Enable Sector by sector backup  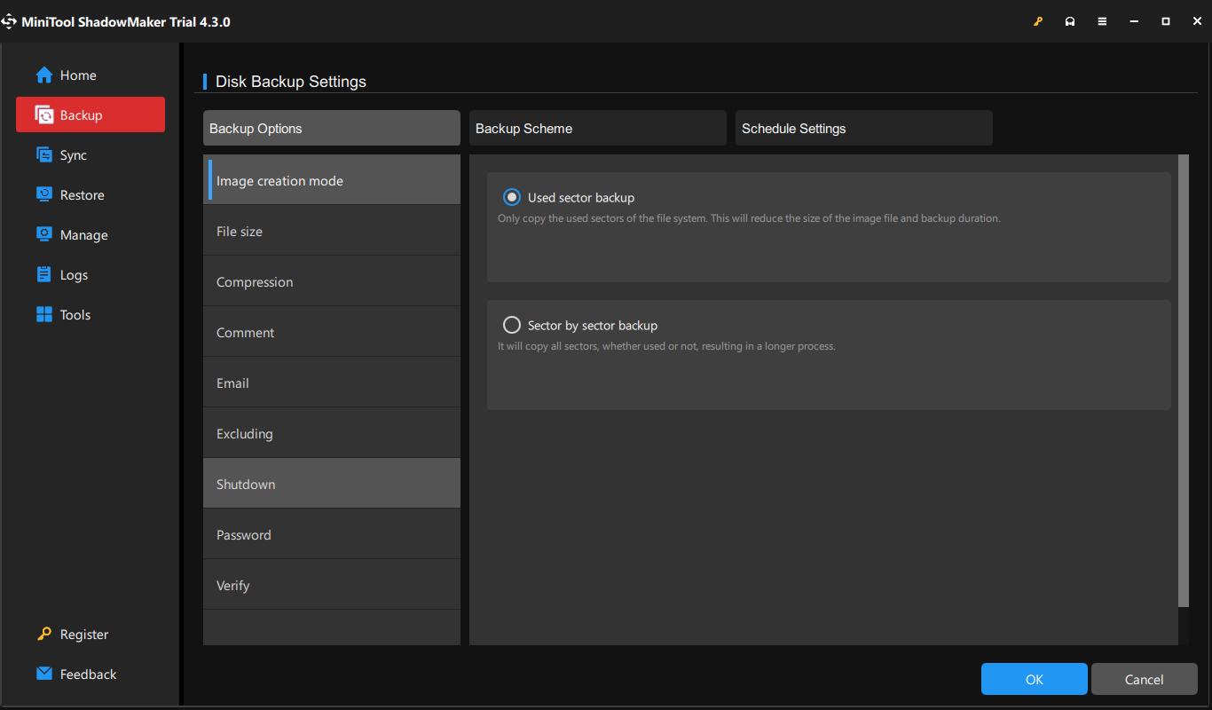[512, 325]
